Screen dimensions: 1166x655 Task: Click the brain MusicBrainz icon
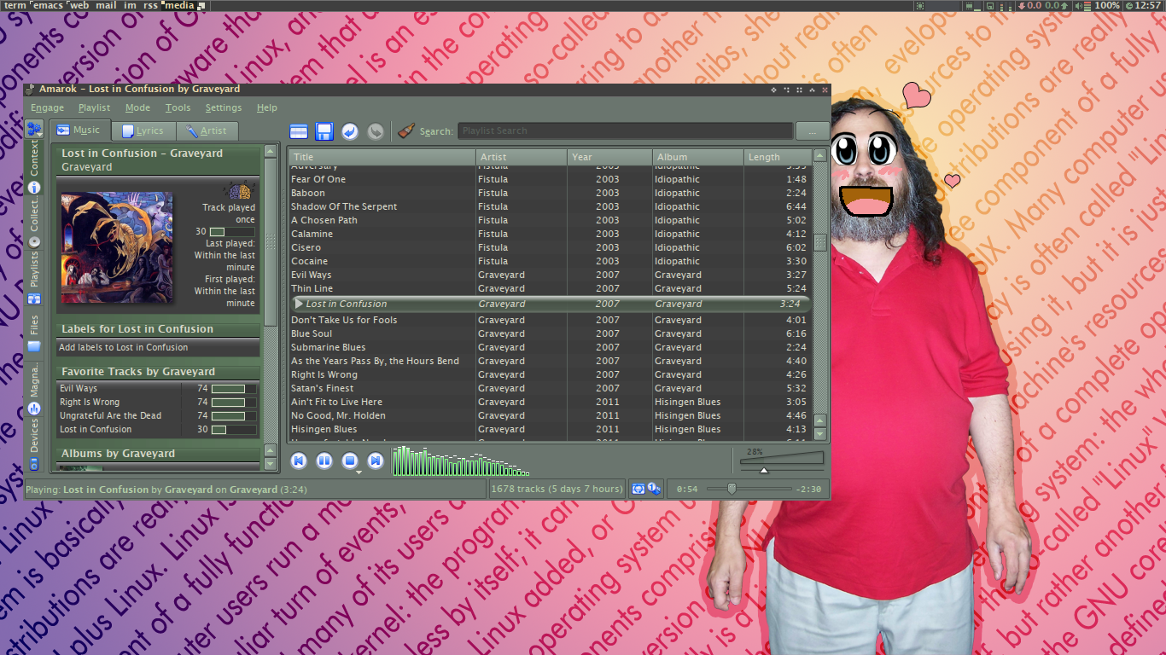click(x=239, y=191)
